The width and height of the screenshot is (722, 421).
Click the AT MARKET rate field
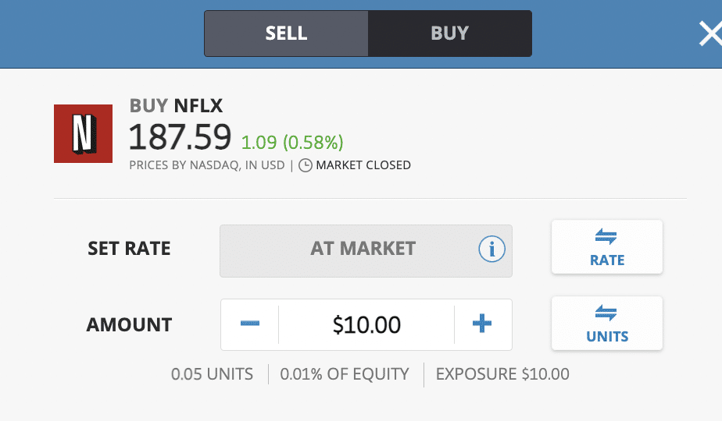click(363, 249)
